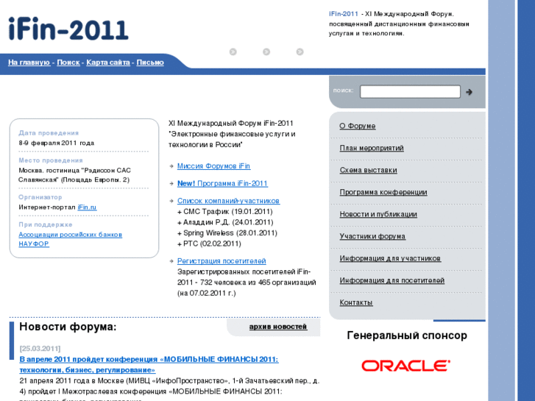The height and width of the screenshot is (401, 535).
Task: Open Схема выставки in side menu
Action: pyautogui.click(x=368, y=170)
